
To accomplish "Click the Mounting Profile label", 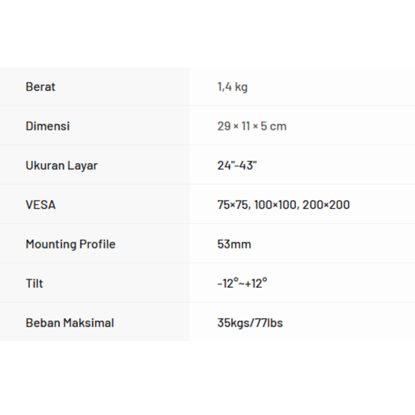I will [71, 244].
